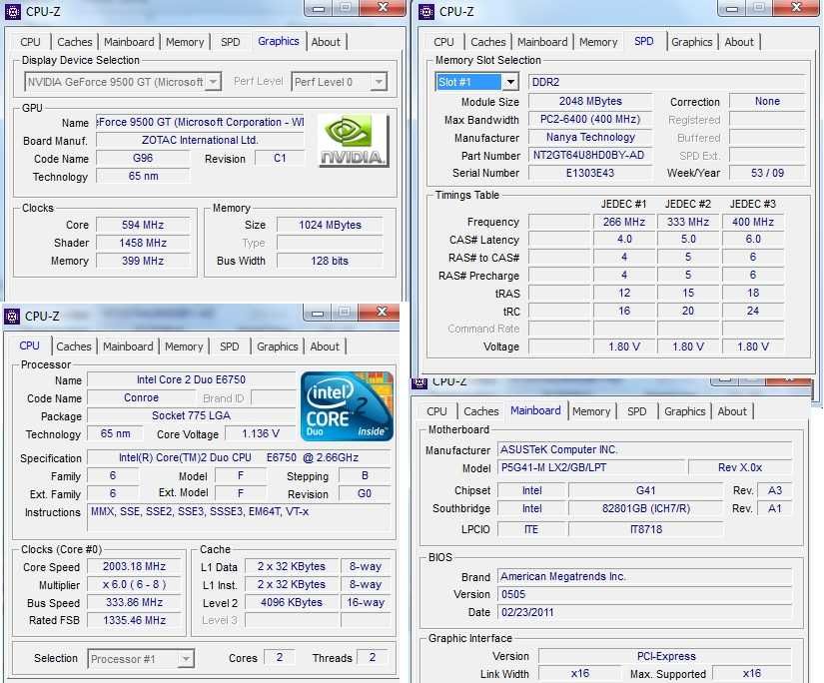Click the Specification field with E6750 @ 2.66GHz
824x683 pixels.
pos(239,457)
